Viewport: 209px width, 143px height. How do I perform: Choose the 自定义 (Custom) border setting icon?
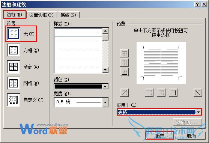(14, 100)
